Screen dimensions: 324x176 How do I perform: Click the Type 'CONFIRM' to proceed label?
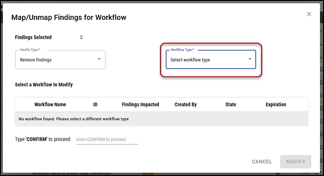pos(42,139)
